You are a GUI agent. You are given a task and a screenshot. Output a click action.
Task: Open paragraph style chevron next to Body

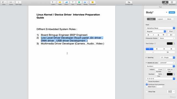coord(166,12)
